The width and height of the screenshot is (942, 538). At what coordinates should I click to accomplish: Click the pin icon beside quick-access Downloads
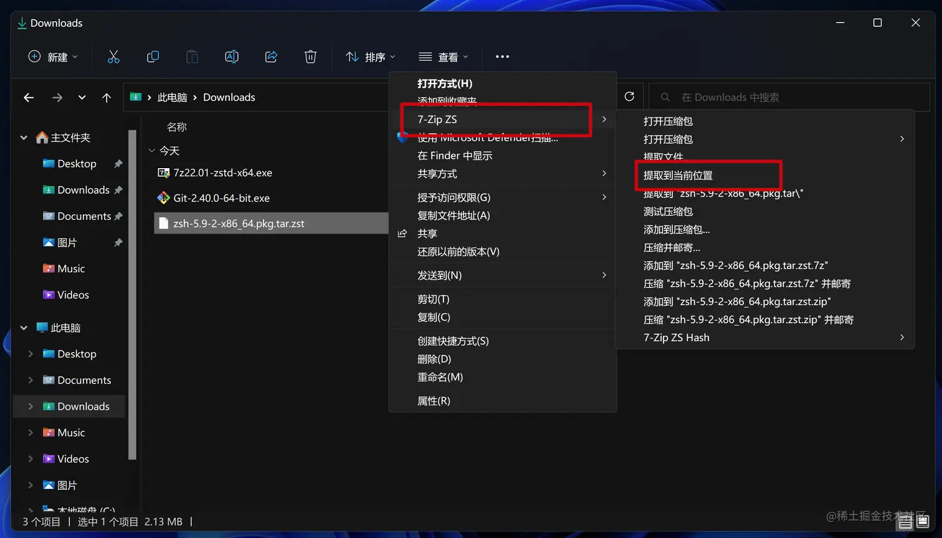click(x=118, y=190)
